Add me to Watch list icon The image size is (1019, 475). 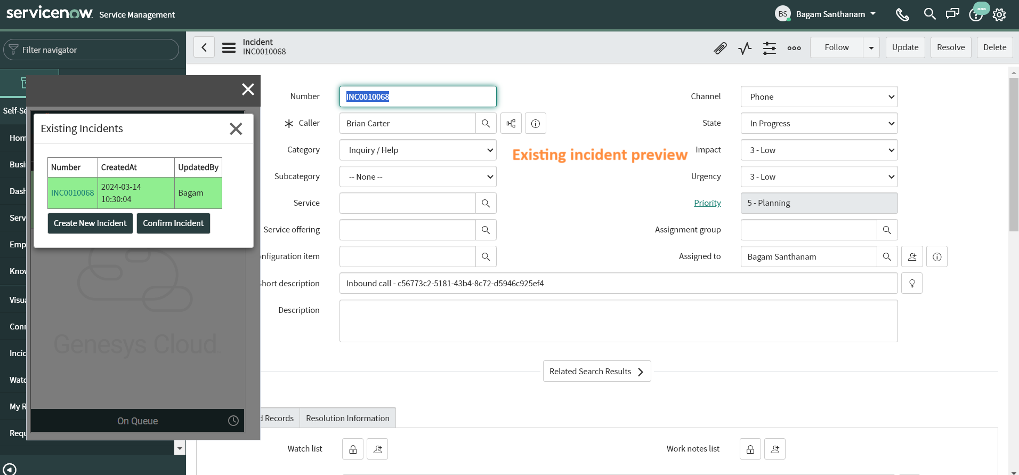click(x=377, y=449)
